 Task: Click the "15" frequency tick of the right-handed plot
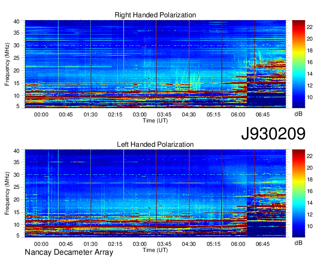16,83
